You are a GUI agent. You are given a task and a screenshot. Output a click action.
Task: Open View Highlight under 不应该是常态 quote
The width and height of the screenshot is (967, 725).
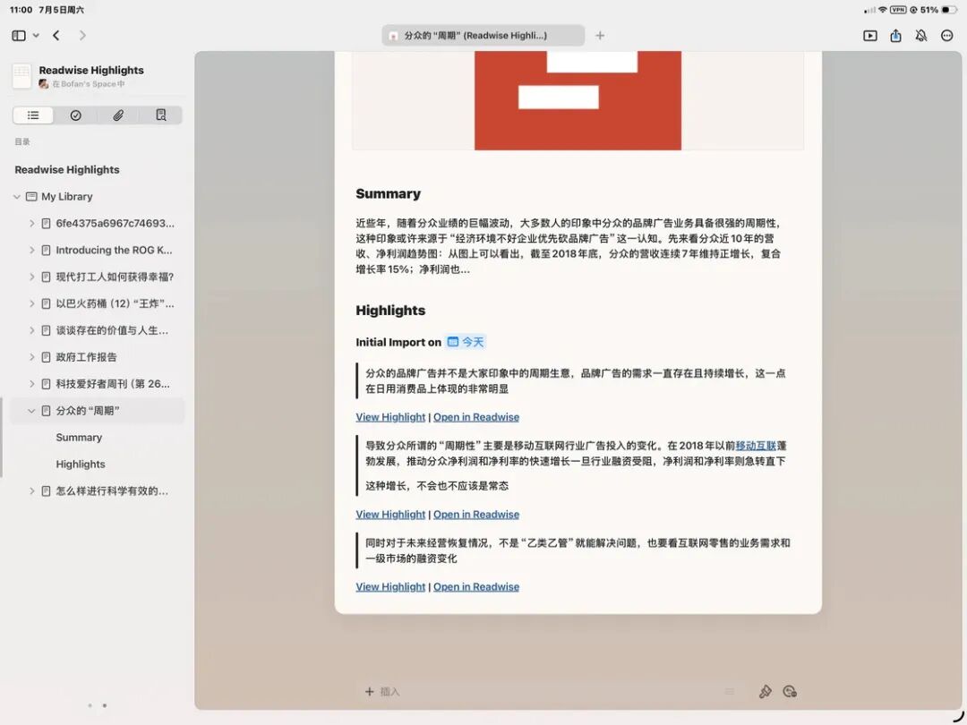[390, 515]
